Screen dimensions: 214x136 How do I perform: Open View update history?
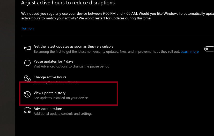coord(49,93)
